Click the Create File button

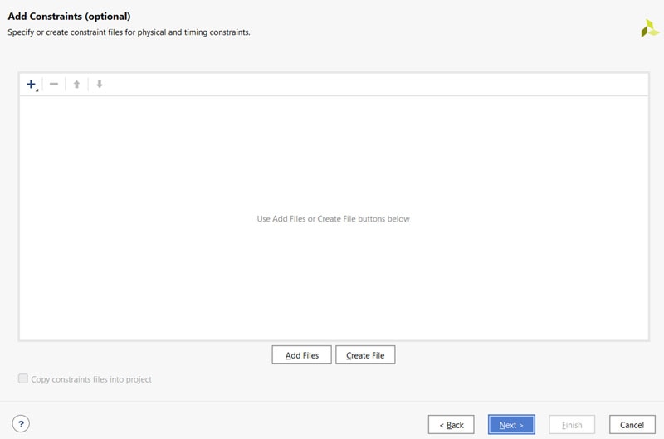365,355
